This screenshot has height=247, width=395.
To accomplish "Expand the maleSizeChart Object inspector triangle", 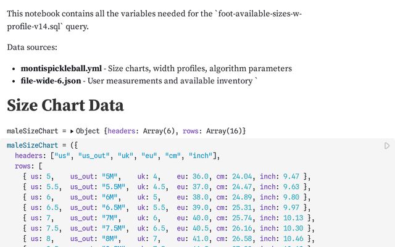I will 72,131.
